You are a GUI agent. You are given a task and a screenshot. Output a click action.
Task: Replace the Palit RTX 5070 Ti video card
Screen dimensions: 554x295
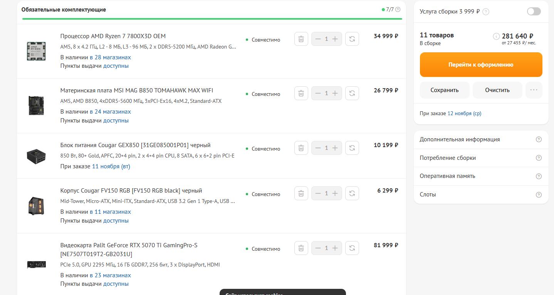352,248
